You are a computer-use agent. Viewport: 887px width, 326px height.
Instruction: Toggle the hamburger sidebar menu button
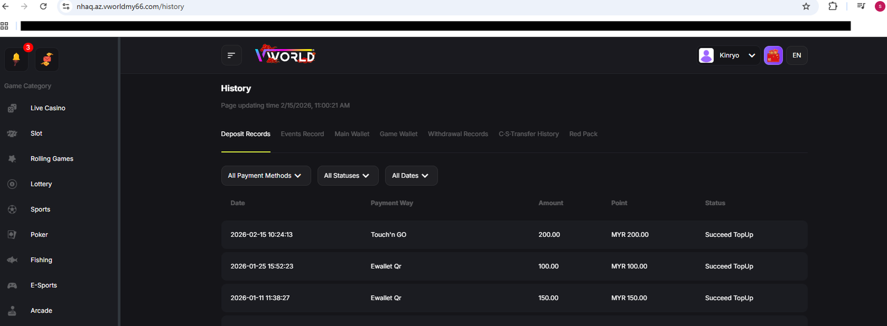click(231, 55)
